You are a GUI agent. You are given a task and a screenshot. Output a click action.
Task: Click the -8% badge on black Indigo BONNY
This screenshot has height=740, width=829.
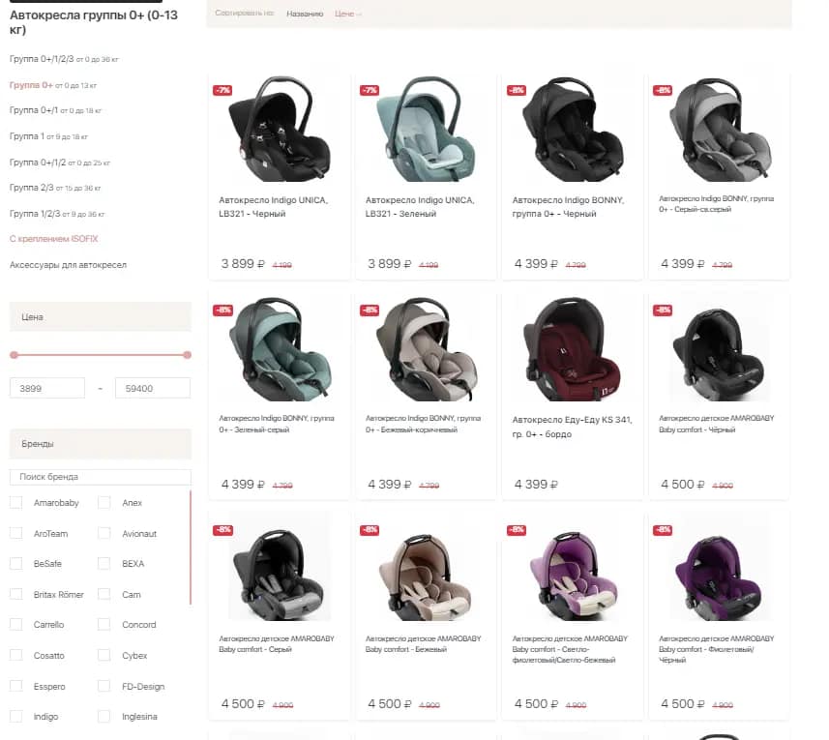coord(516,90)
